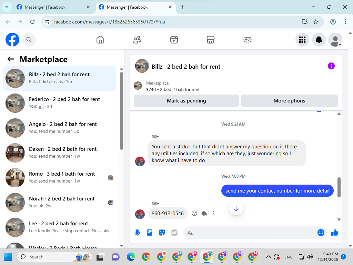
Task: Open tab search dropdown arrow
Action: 7,7
